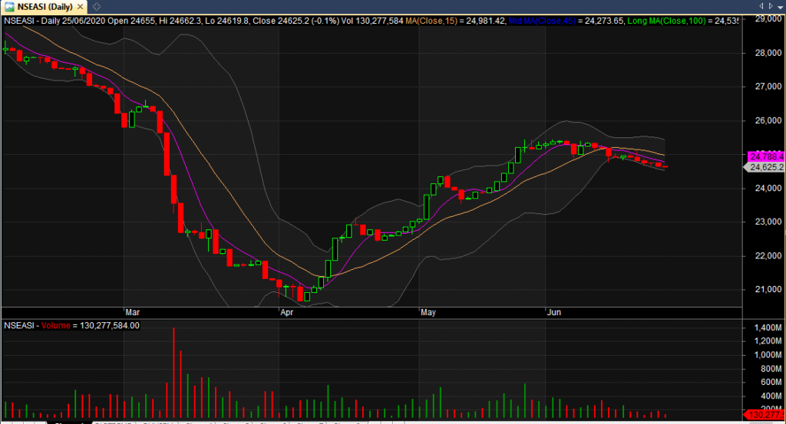Viewport: 786px width, 424px height.
Task: Click the chart icon on the NSEASI tab
Action: tap(9, 6)
